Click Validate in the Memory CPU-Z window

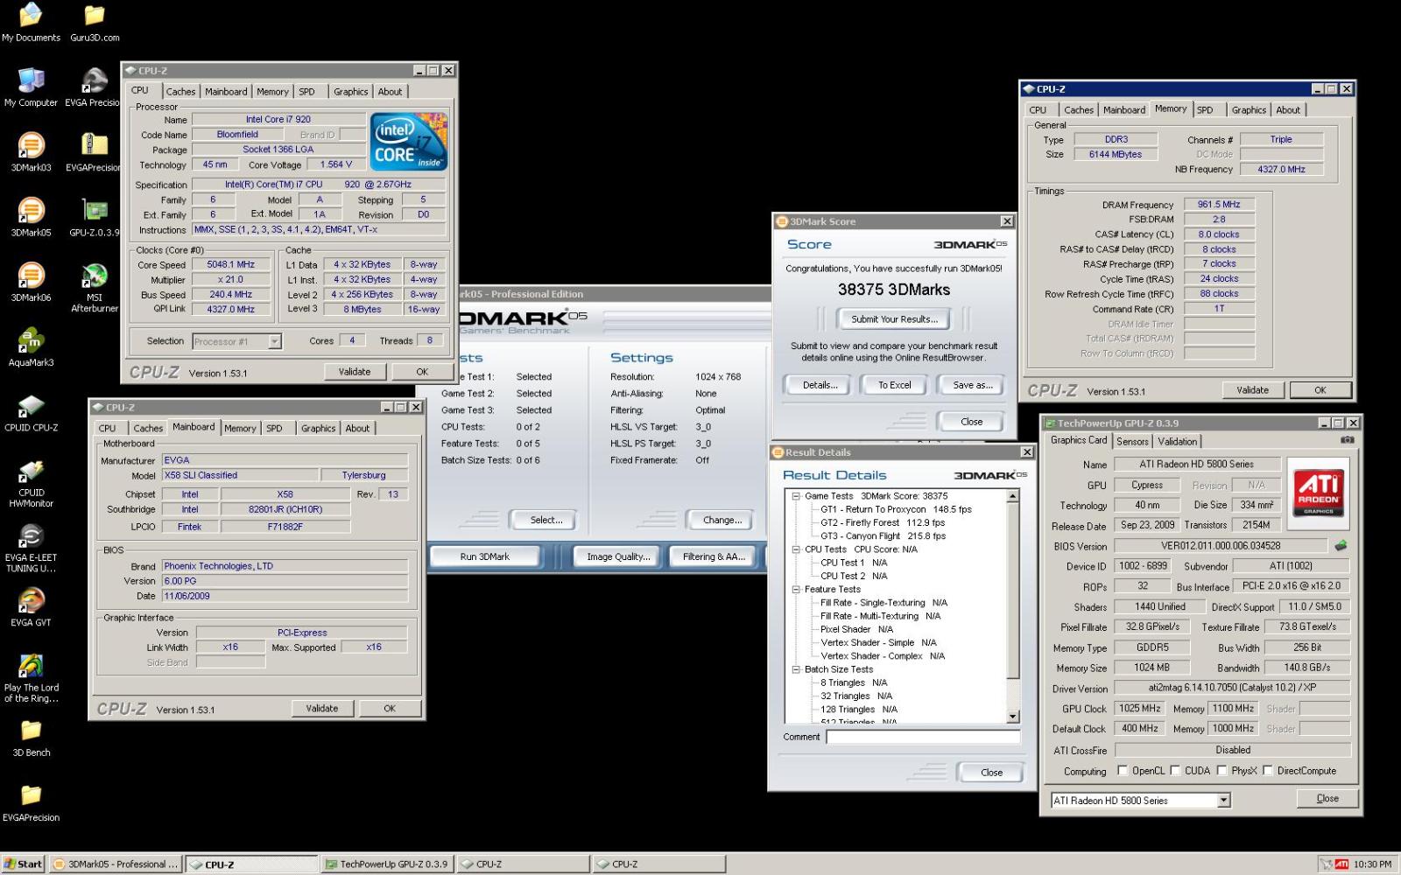coord(1252,390)
